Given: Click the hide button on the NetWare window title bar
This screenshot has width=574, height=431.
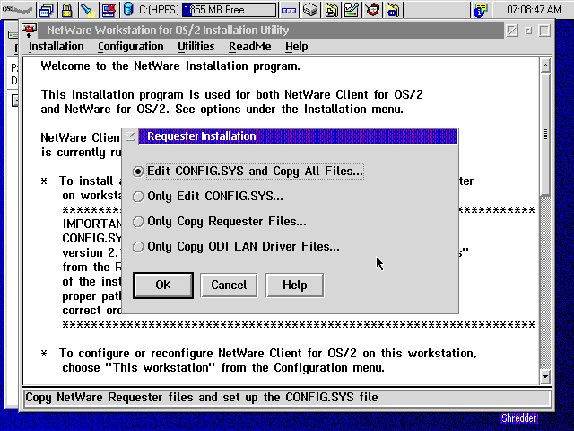Looking at the screenshot, I should point(512,31).
